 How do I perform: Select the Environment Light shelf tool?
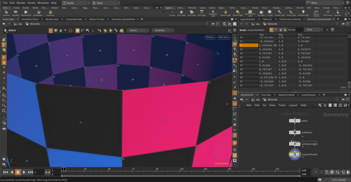pyautogui.click(x=250, y=13)
